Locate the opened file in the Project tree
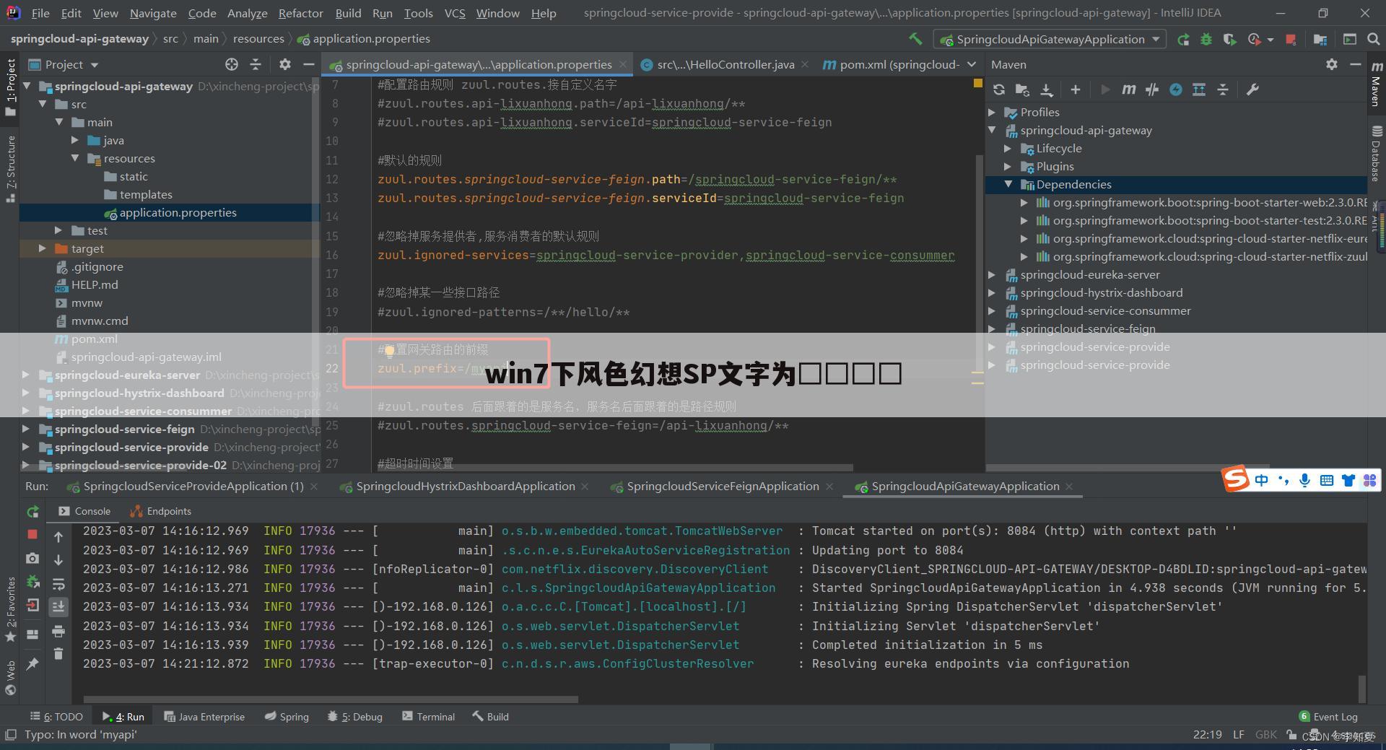Viewport: 1386px width, 750px height. (232, 64)
